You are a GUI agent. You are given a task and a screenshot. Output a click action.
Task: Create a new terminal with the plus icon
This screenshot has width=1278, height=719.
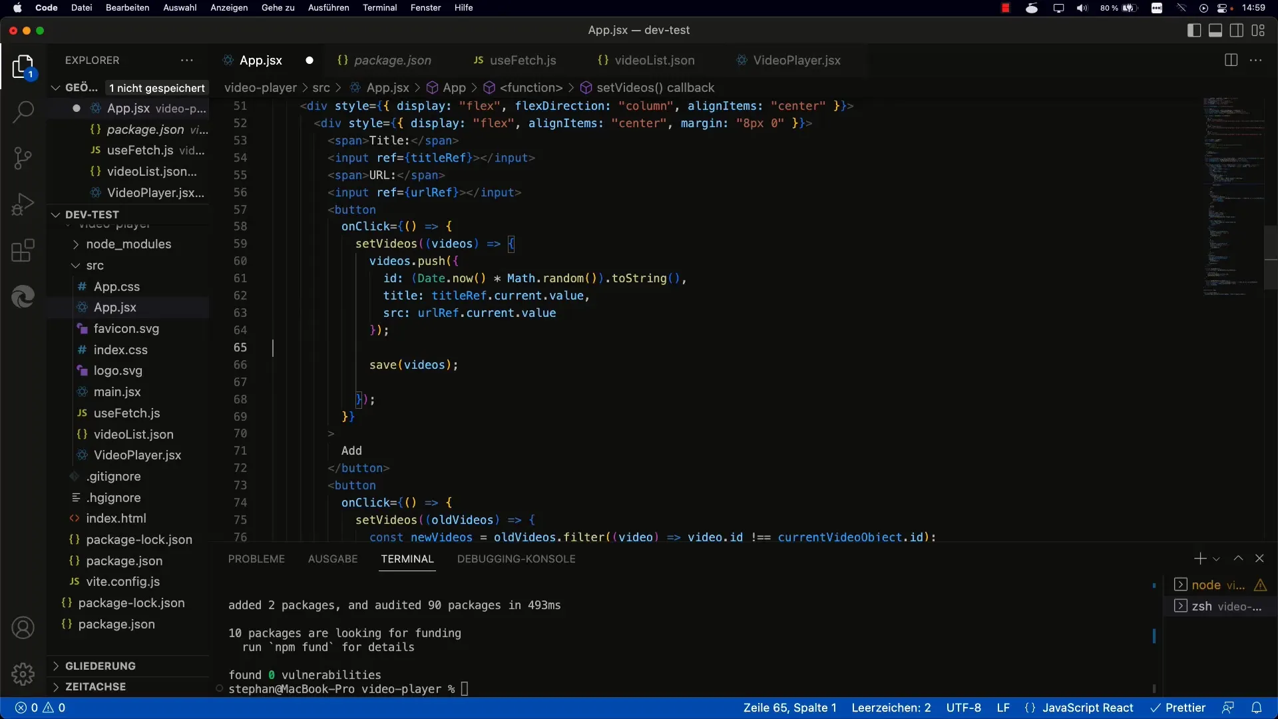click(x=1199, y=559)
